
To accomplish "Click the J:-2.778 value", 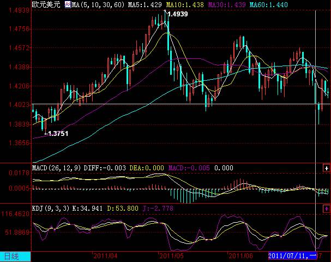I will coord(158,209).
